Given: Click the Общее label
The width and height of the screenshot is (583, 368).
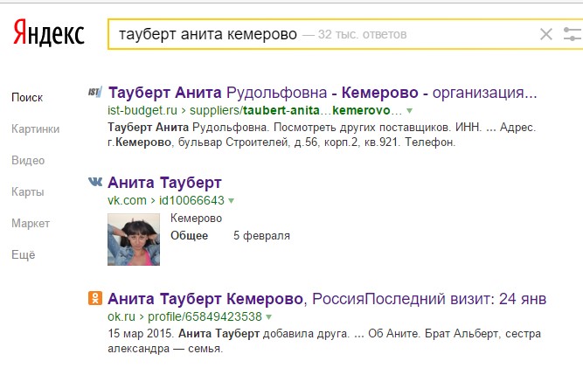Looking at the screenshot, I should 190,236.
